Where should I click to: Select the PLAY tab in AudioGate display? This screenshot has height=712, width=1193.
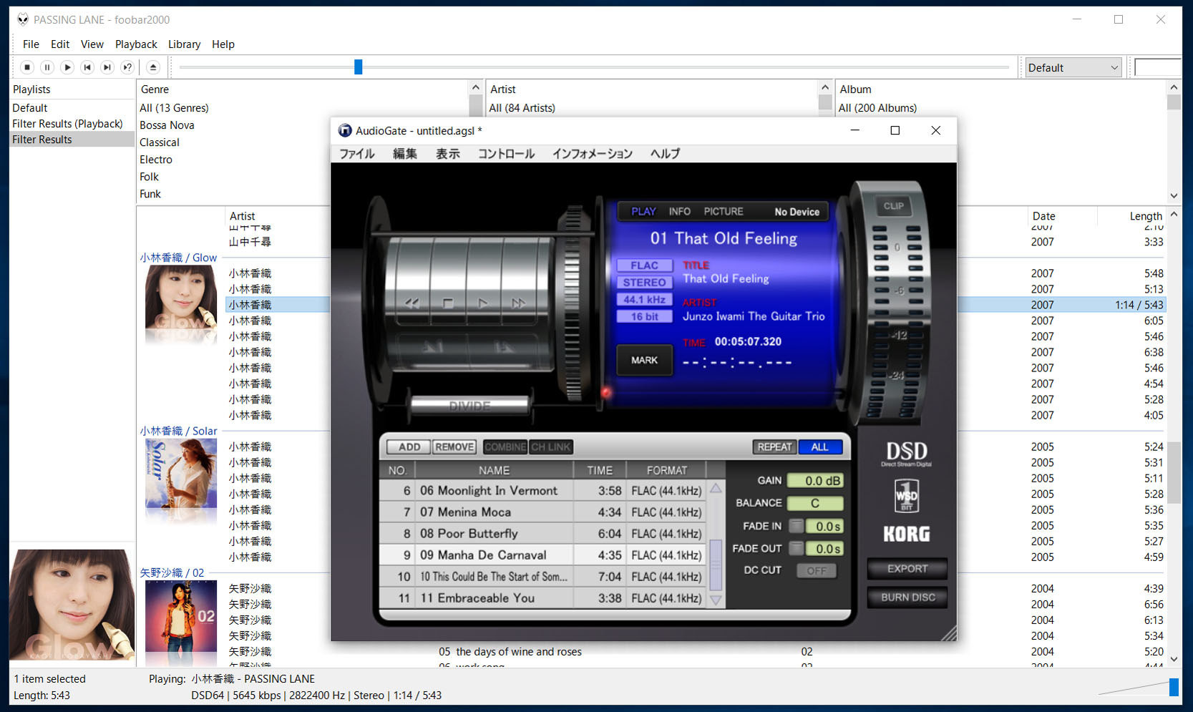643,212
